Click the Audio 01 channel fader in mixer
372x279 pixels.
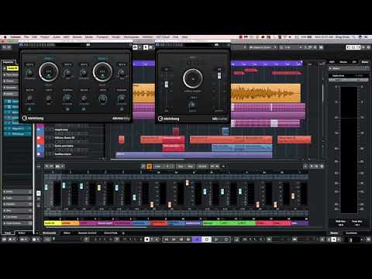[x=46, y=188]
